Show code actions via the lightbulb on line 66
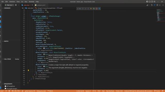This screenshot has width=165, height=92. [x=28, y=71]
